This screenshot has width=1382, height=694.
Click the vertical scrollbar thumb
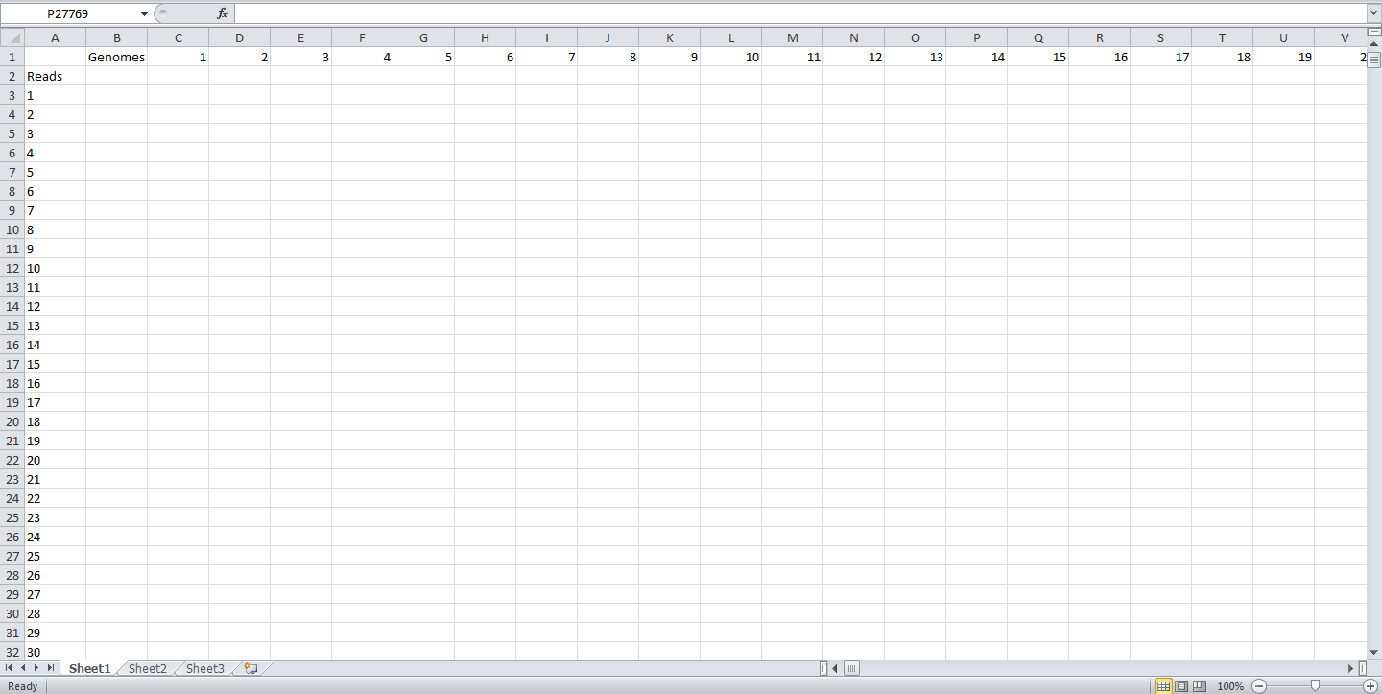click(1374, 59)
